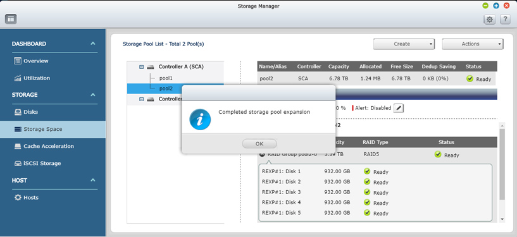
Task: Click the Free Size column header
Action: pos(402,66)
